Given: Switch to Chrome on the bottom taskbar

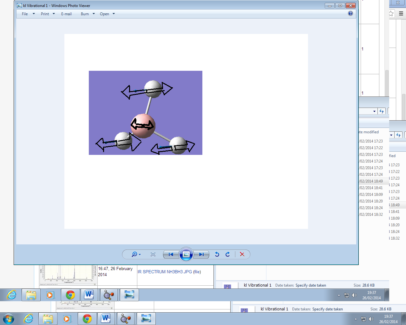Looking at the screenshot, I should (87, 319).
